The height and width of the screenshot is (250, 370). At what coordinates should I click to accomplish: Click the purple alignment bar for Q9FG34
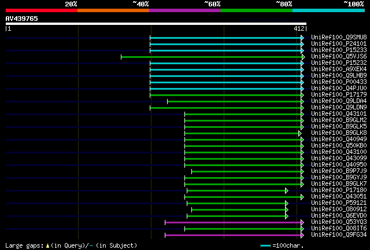tap(233, 236)
